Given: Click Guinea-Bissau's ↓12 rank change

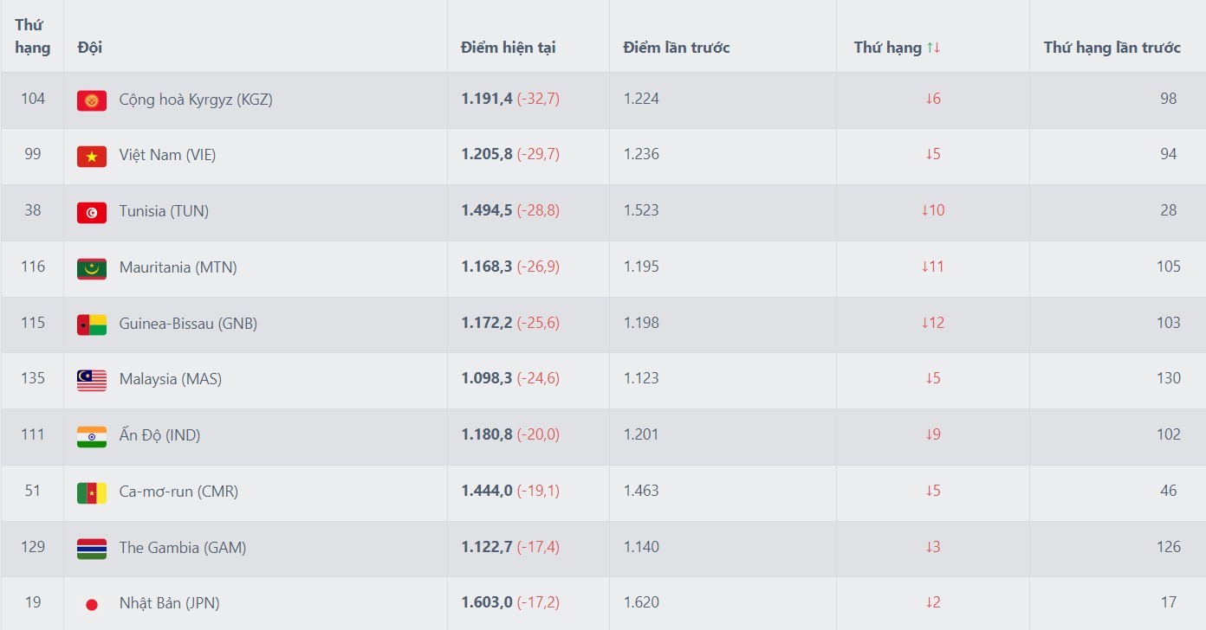Looking at the screenshot, I should [933, 323].
